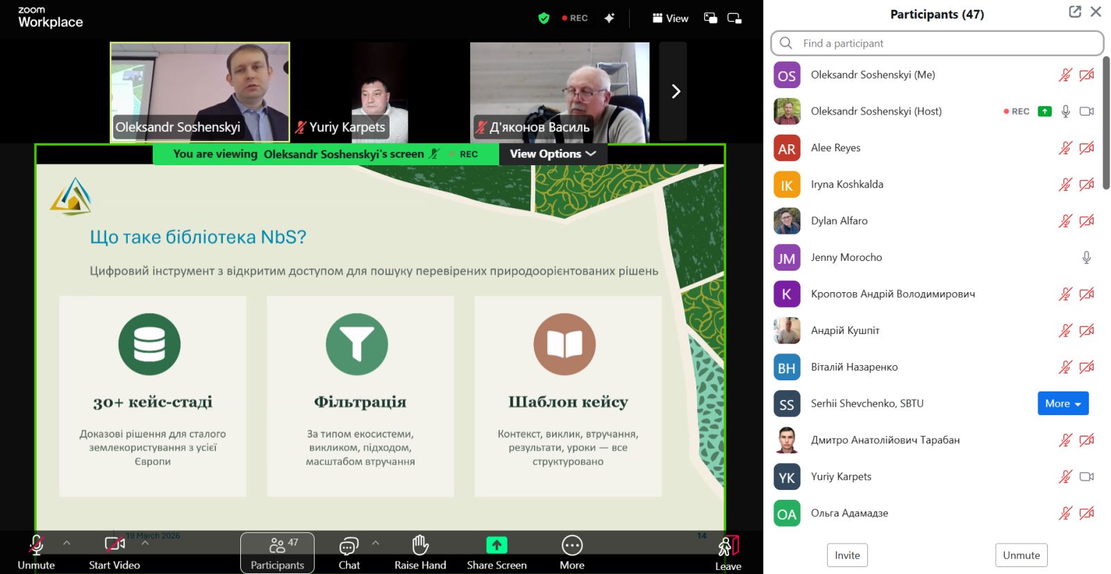
Task: Click the green Share Screen icon
Action: pyautogui.click(x=496, y=546)
